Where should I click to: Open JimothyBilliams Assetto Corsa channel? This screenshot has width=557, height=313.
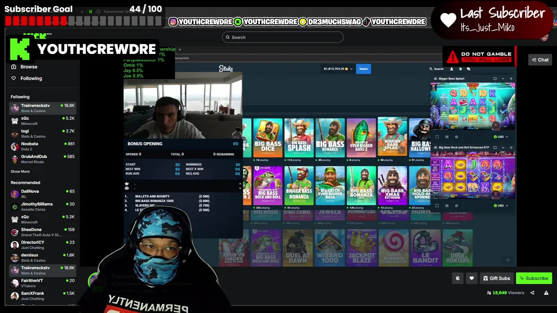43,206
